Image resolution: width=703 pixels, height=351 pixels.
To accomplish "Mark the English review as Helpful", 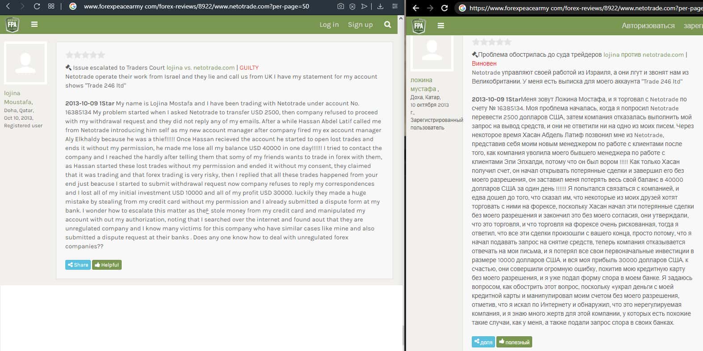I will click(x=107, y=265).
